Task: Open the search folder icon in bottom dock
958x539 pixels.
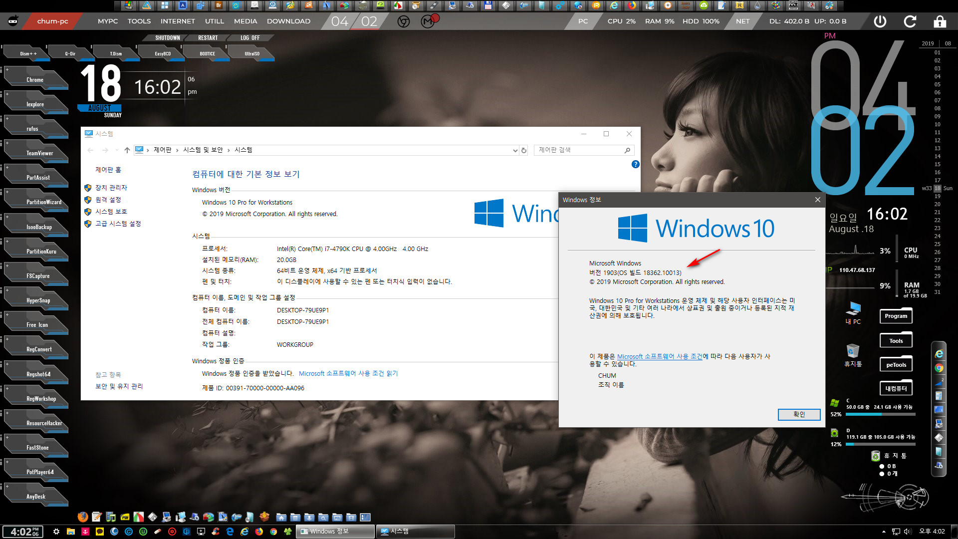Action: point(323,518)
